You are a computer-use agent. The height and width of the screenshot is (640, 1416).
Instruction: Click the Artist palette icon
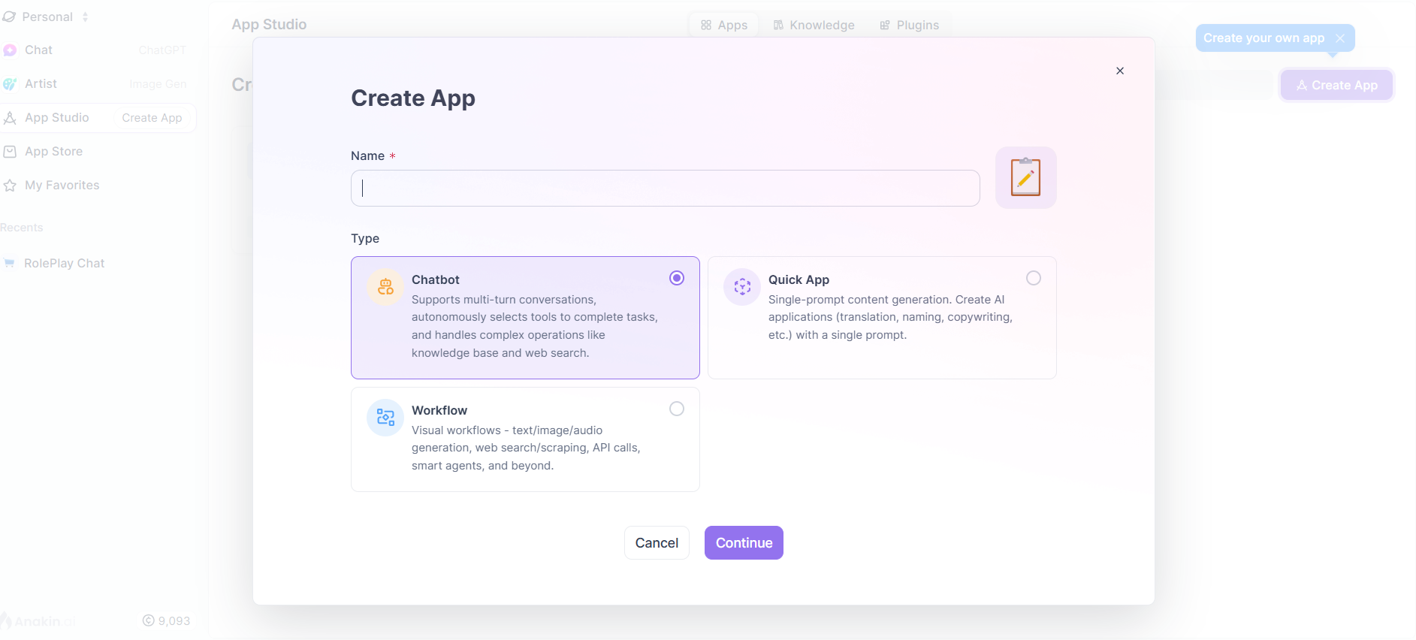10,84
